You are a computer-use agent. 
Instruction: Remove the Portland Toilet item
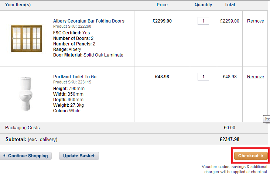pos(255,77)
